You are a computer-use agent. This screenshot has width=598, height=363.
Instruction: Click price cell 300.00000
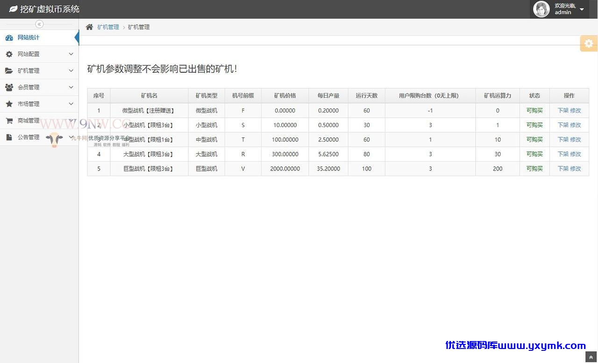285,154
